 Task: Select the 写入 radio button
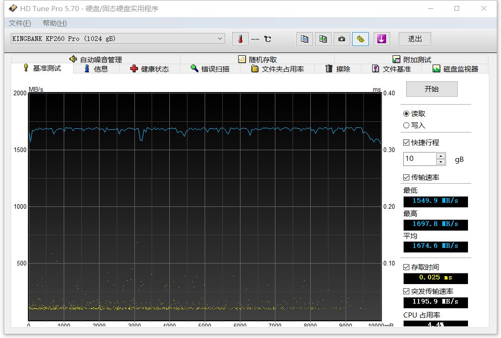point(406,125)
